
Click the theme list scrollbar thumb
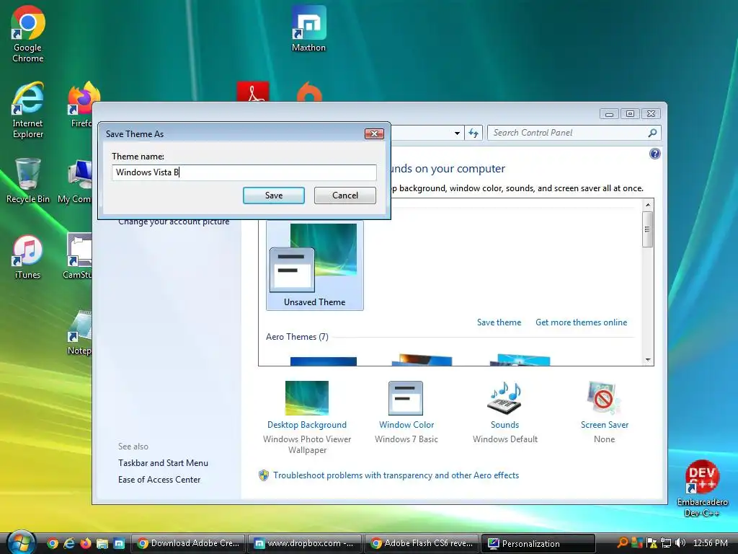[648, 229]
